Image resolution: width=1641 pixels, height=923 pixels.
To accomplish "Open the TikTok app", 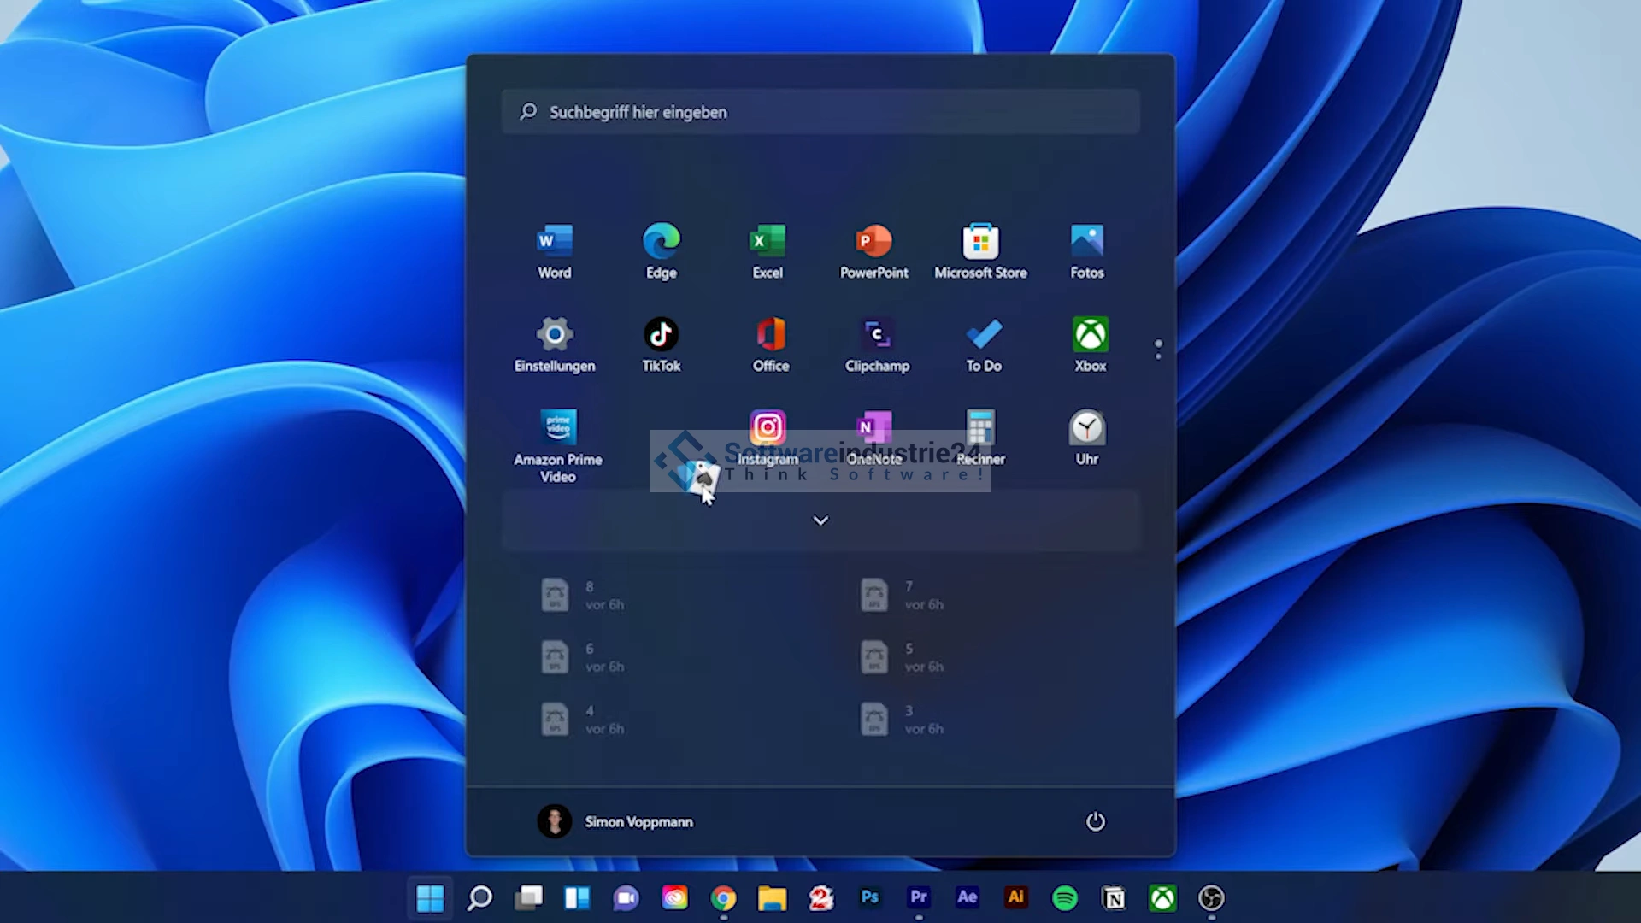I will (661, 344).
